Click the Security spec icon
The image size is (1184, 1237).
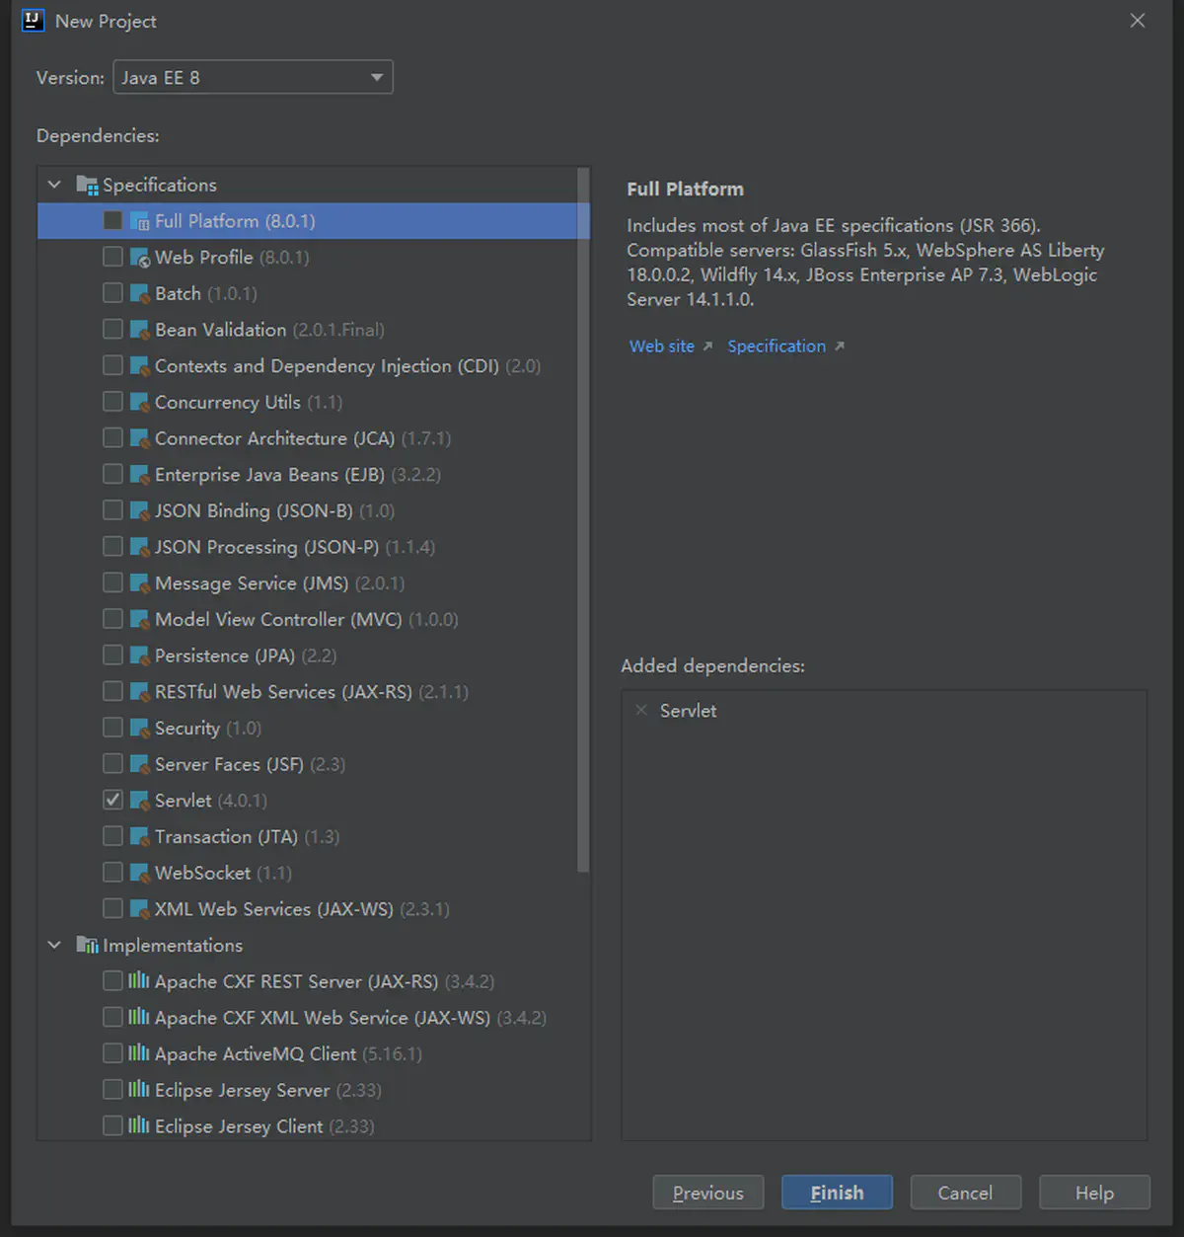[x=139, y=728]
